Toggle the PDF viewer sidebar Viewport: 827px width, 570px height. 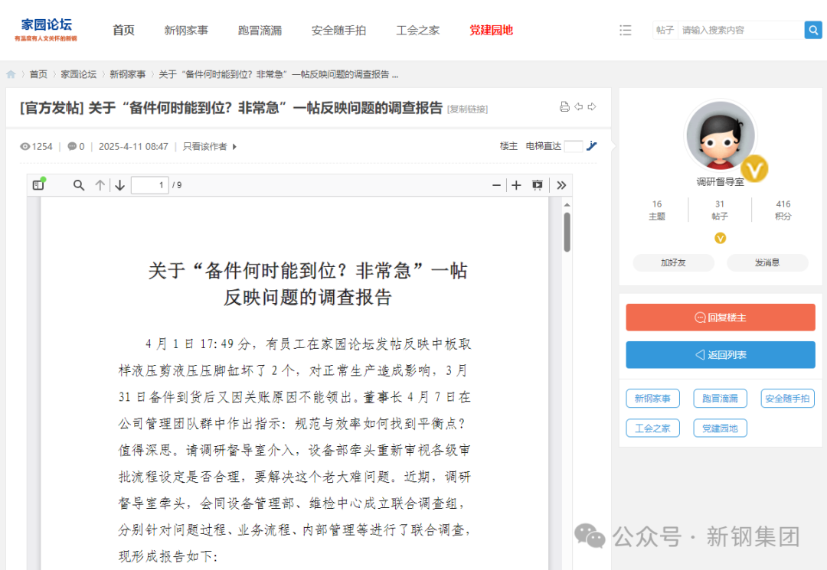click(x=38, y=185)
